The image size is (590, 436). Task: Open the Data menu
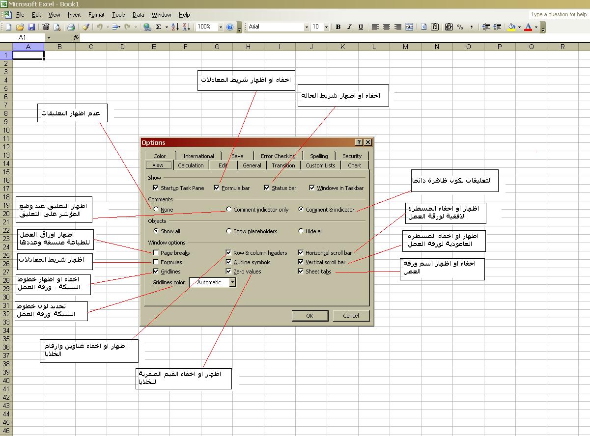tap(139, 15)
